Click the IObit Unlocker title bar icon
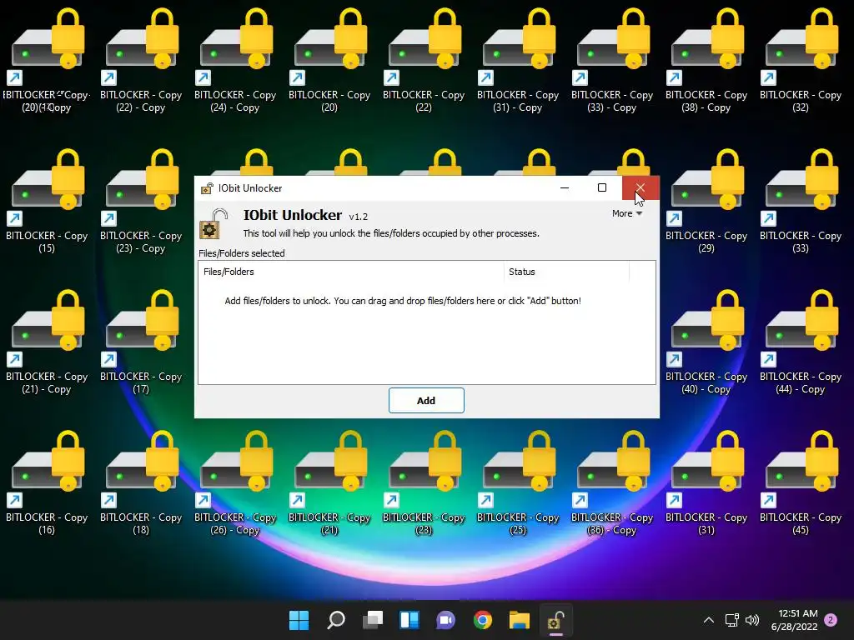The image size is (854, 640). click(x=207, y=188)
